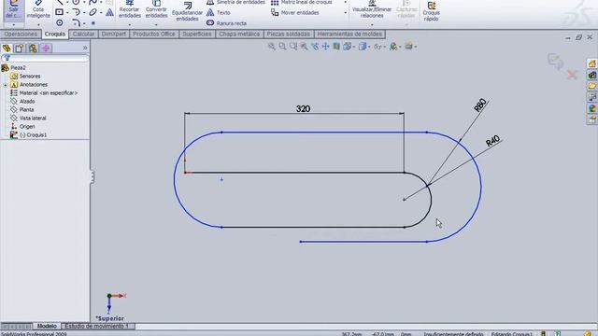Image resolution: width=598 pixels, height=336 pixels.
Task: Switch to the DimXpert tab
Action: [x=114, y=34]
